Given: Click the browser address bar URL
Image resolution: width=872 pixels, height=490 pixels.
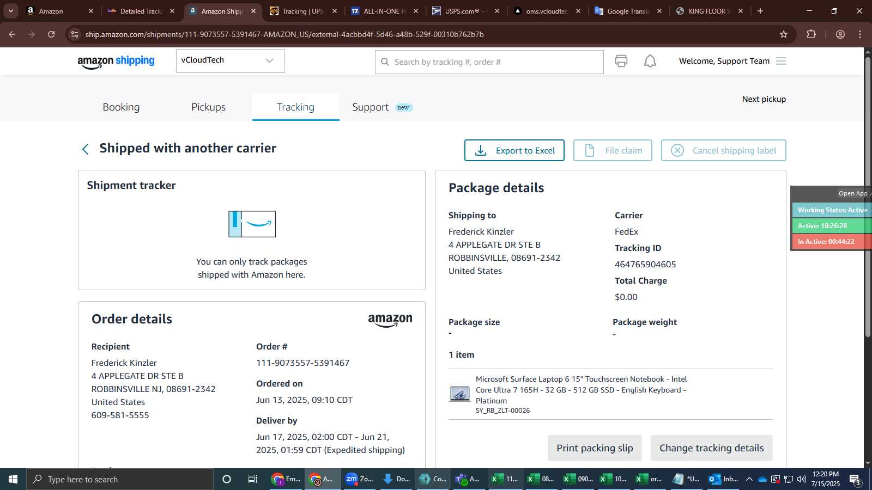Looking at the screenshot, I should pos(284,34).
